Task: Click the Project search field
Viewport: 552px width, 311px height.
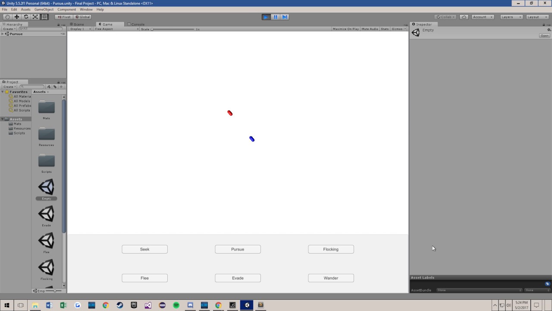Action: [x=32, y=87]
